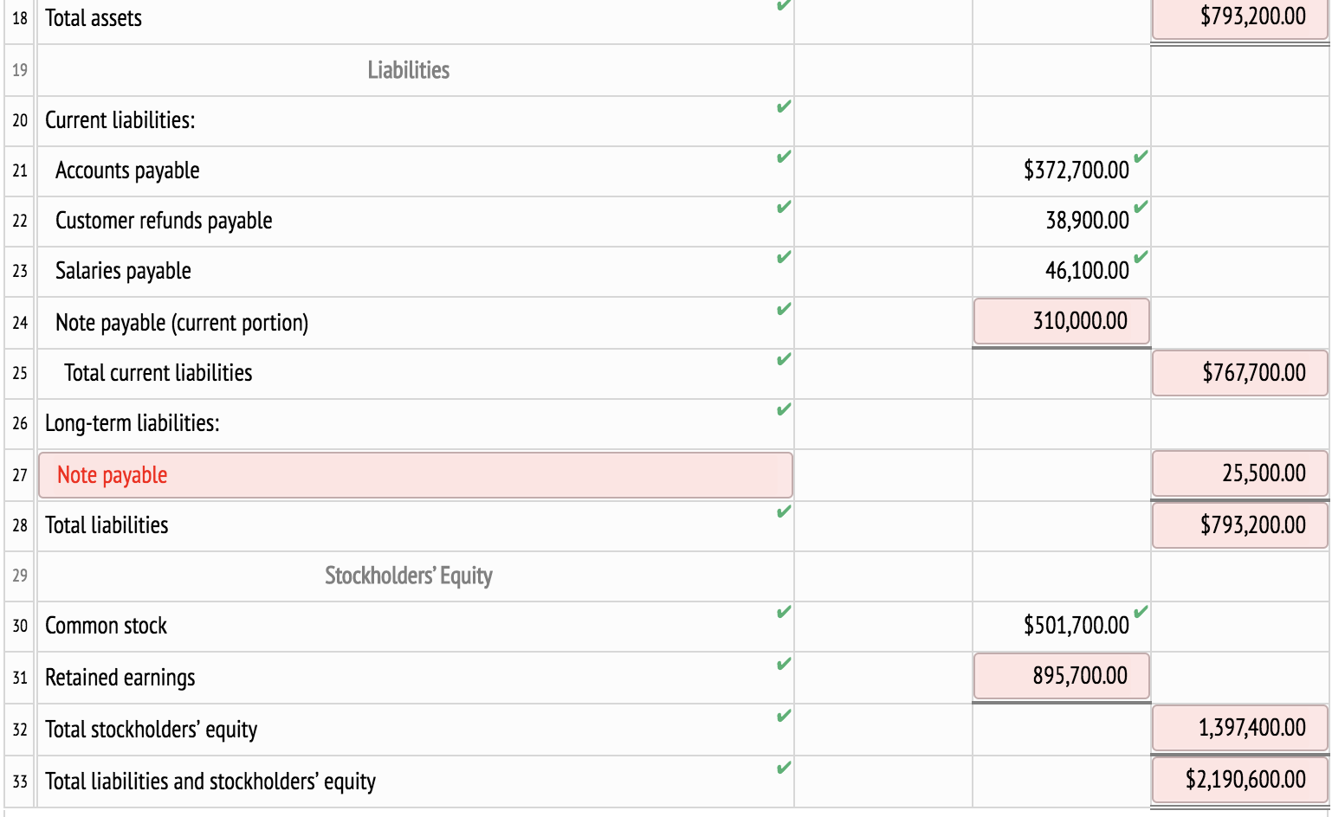Select the $2,190,600.00 grand total cell

1238,781
